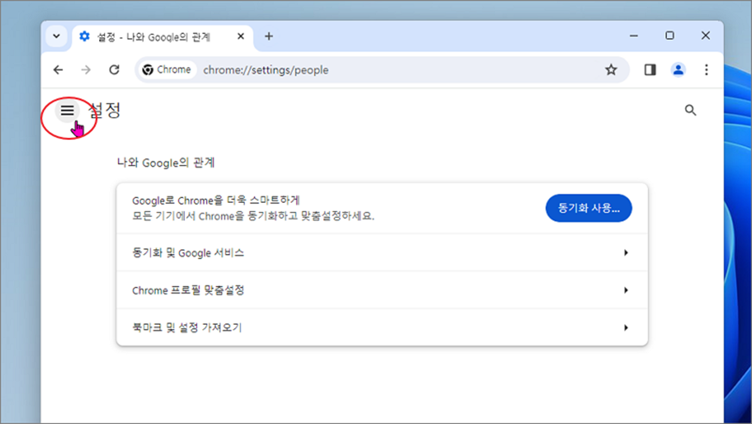Viewport: 752px width, 424px height.
Task: Expand arrow for 북마크 및 설정 가져오기
Action: 626,327
